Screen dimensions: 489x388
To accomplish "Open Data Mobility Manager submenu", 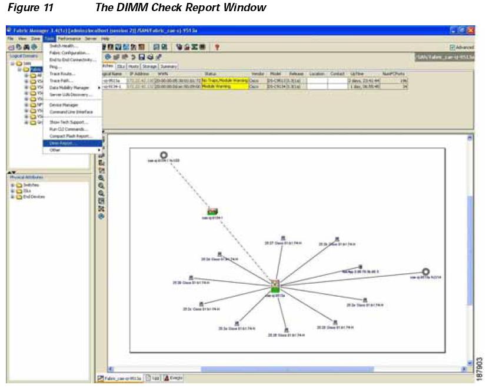I will pyautogui.click(x=72, y=88).
